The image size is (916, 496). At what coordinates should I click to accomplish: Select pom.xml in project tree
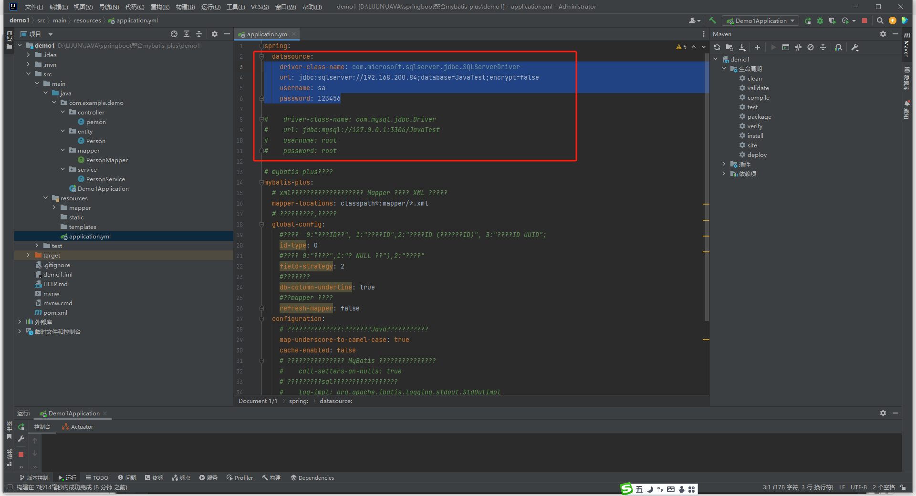point(55,312)
